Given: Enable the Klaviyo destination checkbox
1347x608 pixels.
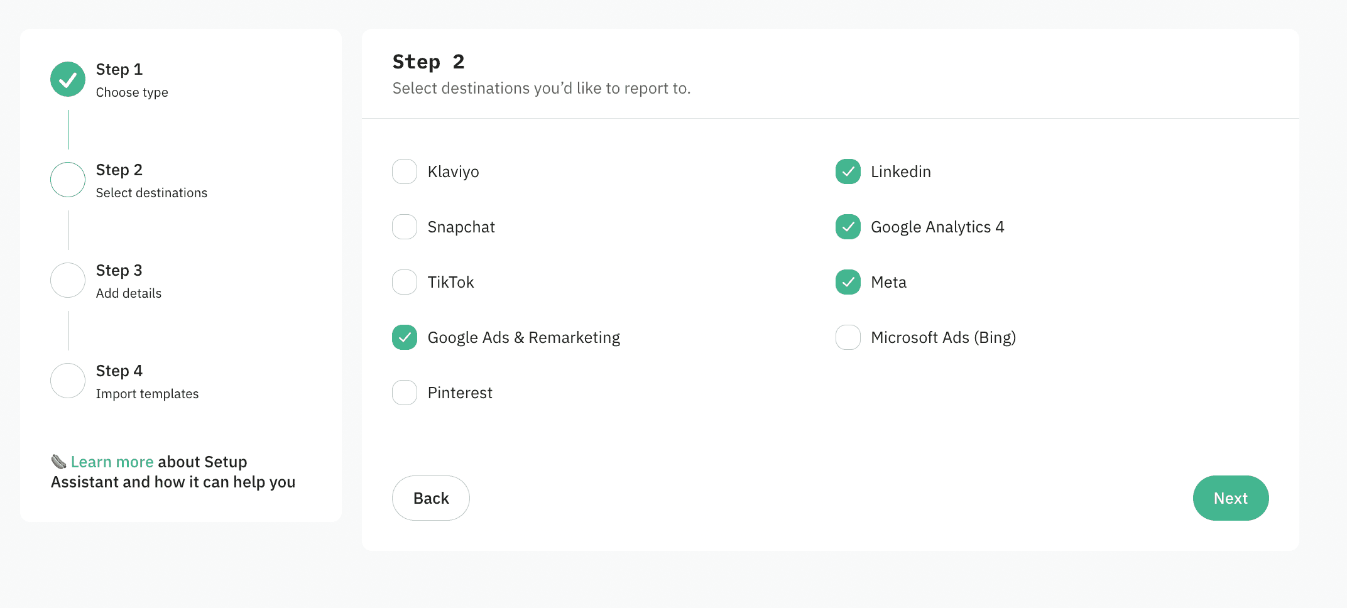Looking at the screenshot, I should 405,171.
